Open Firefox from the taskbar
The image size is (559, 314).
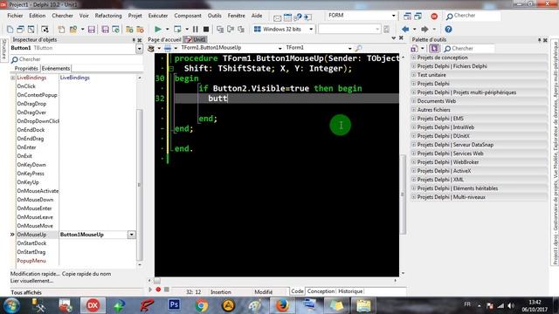282,305
